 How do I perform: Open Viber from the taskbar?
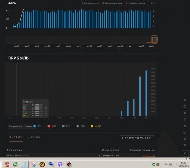[60, 164]
